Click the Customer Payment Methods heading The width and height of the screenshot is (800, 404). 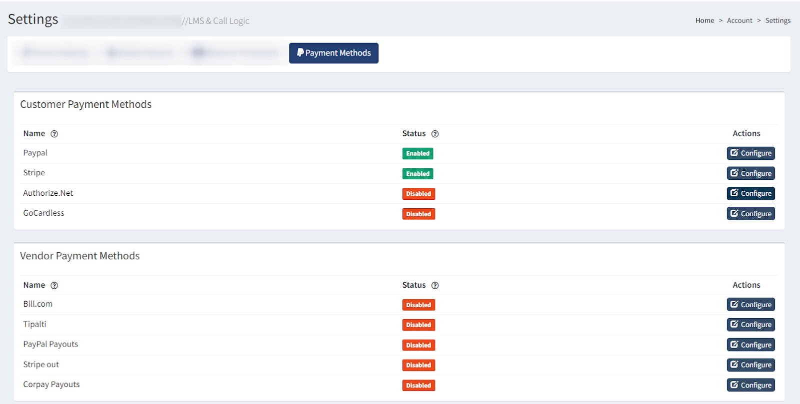pos(85,104)
